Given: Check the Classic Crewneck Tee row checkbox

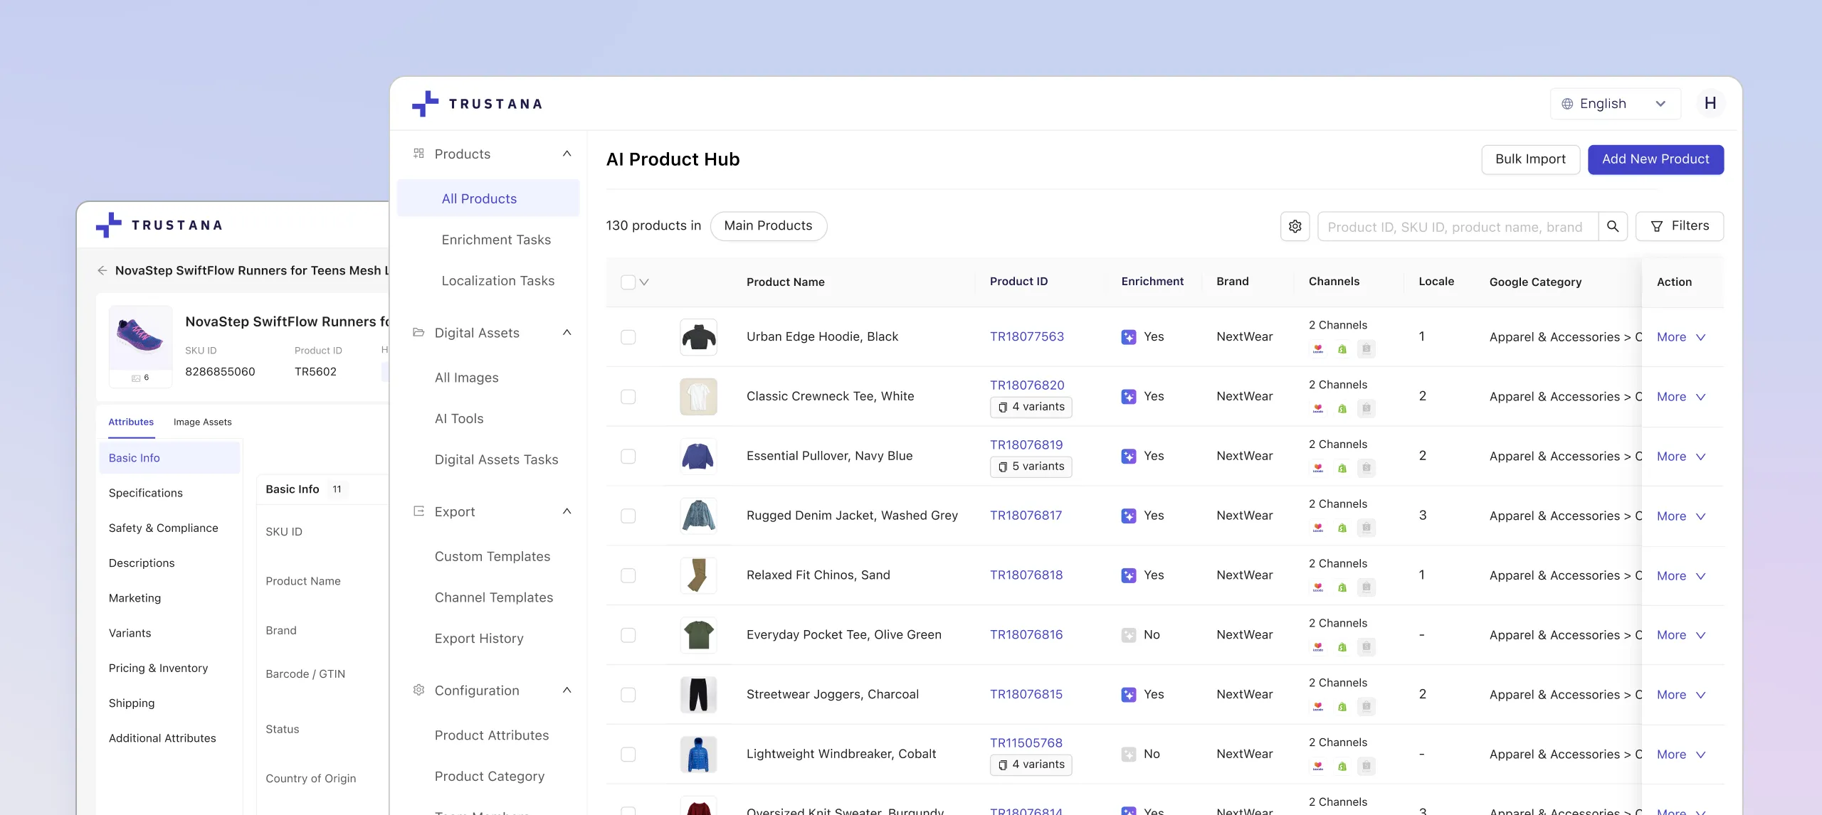Looking at the screenshot, I should click(x=628, y=397).
